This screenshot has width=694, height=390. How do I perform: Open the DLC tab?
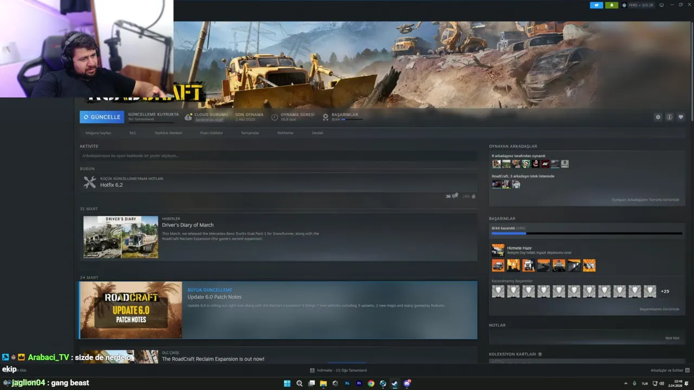tap(133, 133)
